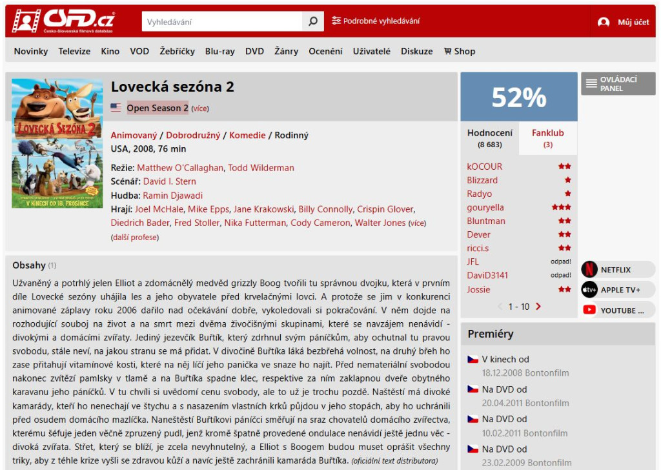The image size is (661, 470).
Task: Open the VOD section
Action: [x=139, y=52]
